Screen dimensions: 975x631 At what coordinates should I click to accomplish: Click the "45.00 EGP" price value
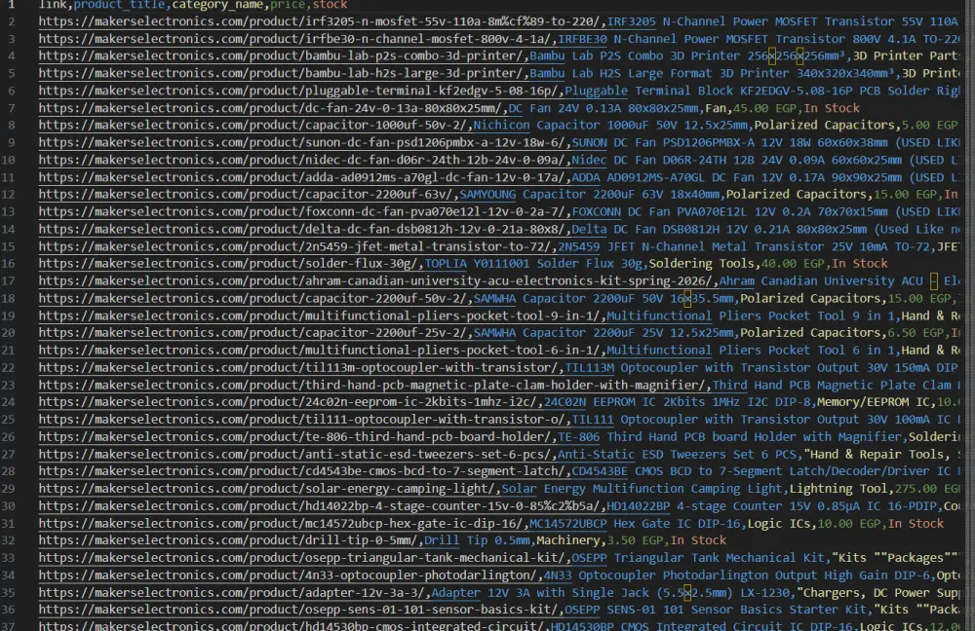click(764, 108)
